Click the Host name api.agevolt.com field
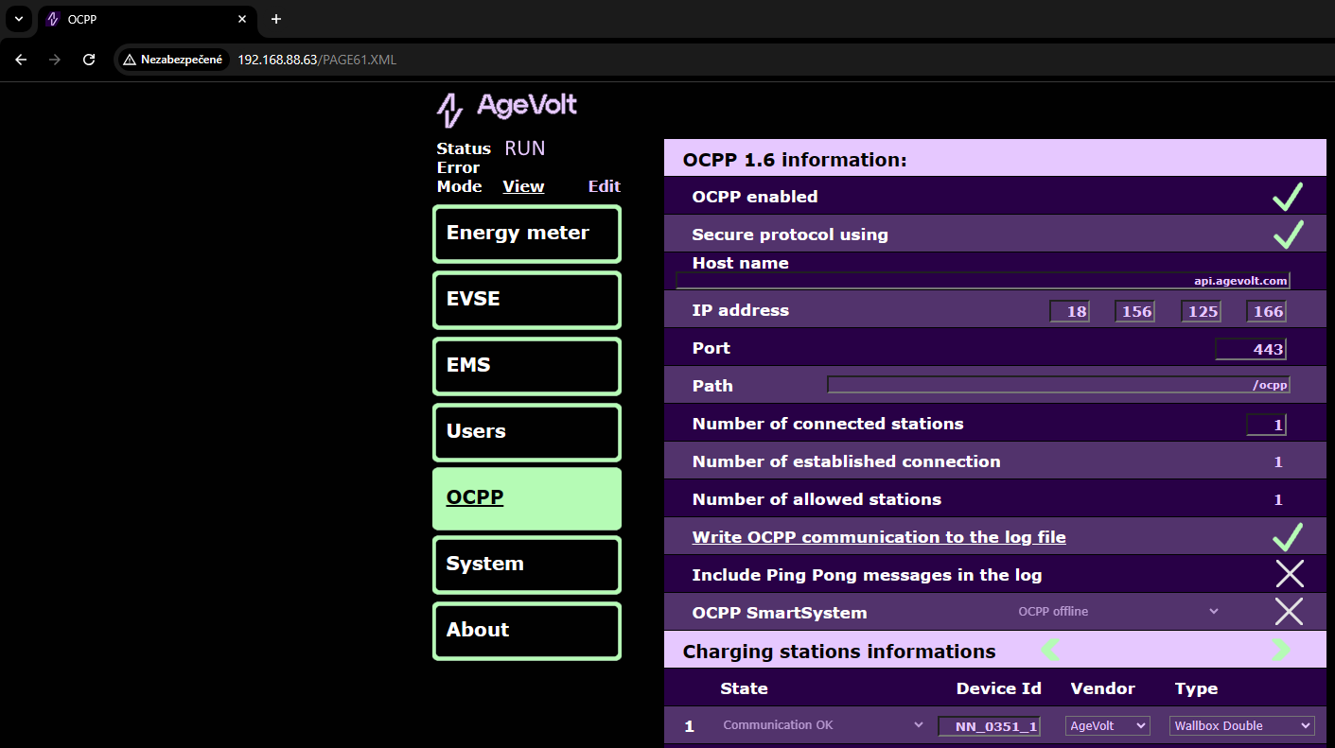 [x=983, y=281]
